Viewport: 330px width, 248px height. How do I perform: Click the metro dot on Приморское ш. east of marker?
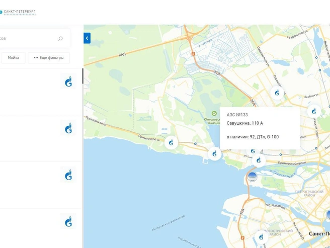[x=195, y=144]
